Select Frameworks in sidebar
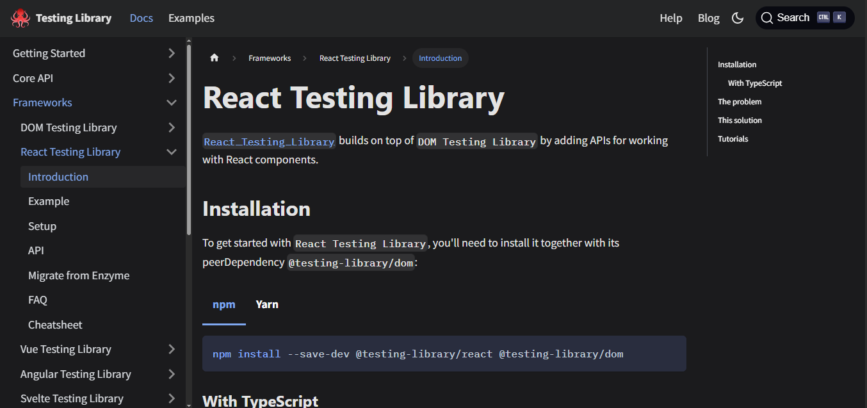 click(42, 102)
